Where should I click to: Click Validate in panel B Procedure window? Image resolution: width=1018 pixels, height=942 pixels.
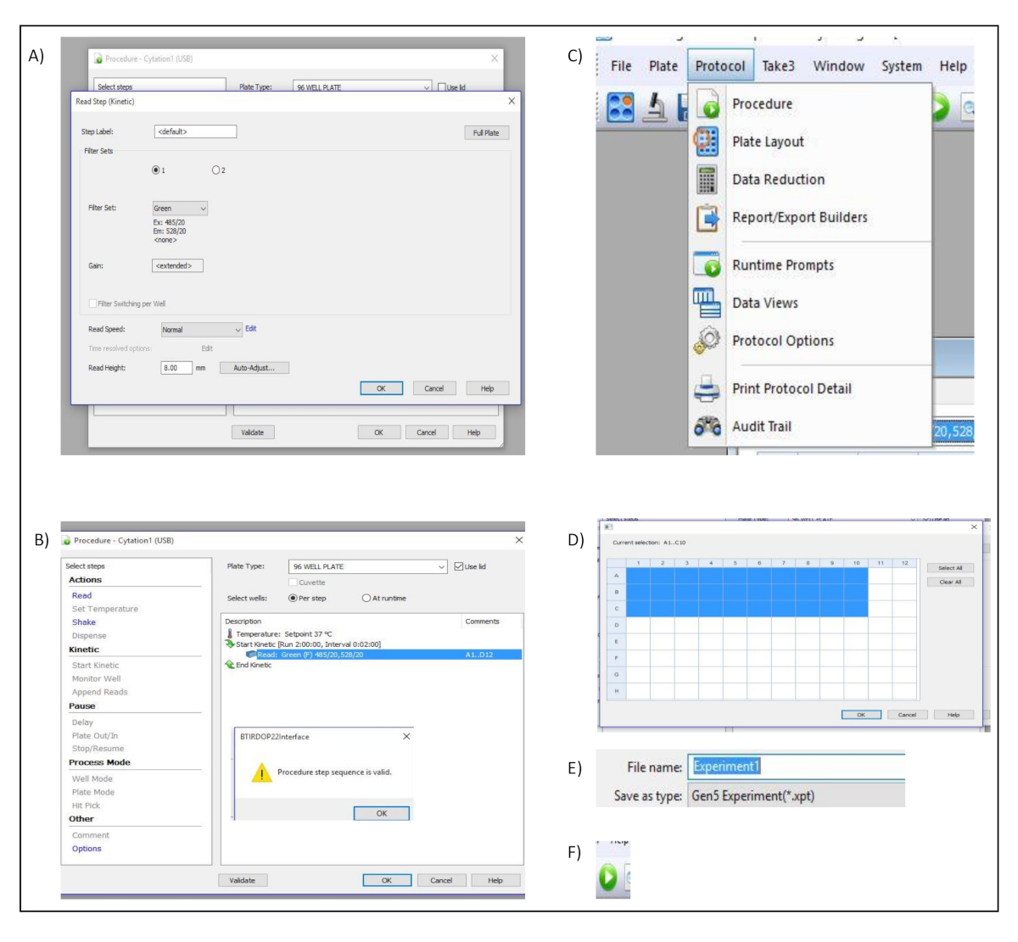click(243, 880)
